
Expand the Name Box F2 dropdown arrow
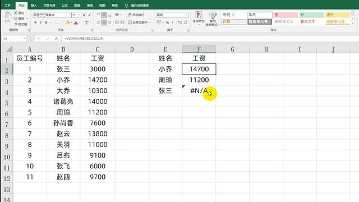[x=24, y=39]
